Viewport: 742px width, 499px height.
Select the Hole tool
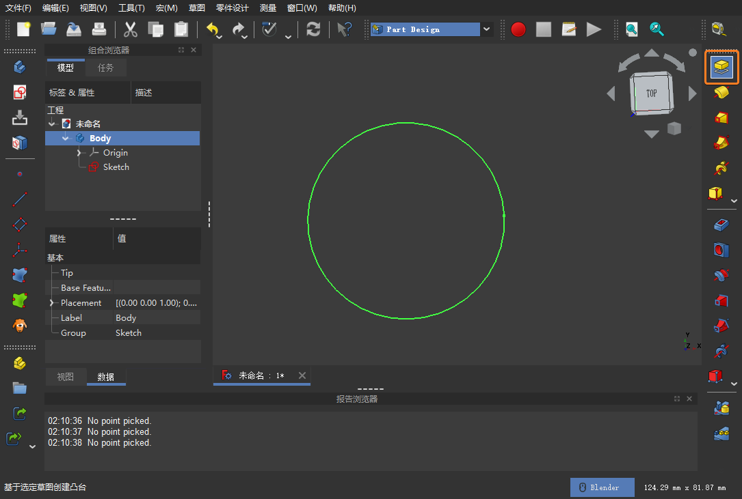click(x=721, y=250)
